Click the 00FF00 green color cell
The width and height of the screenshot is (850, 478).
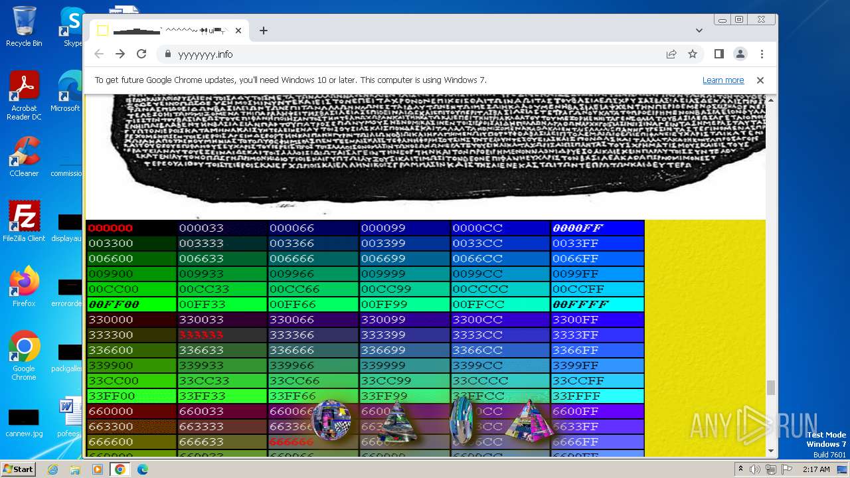[131, 304]
